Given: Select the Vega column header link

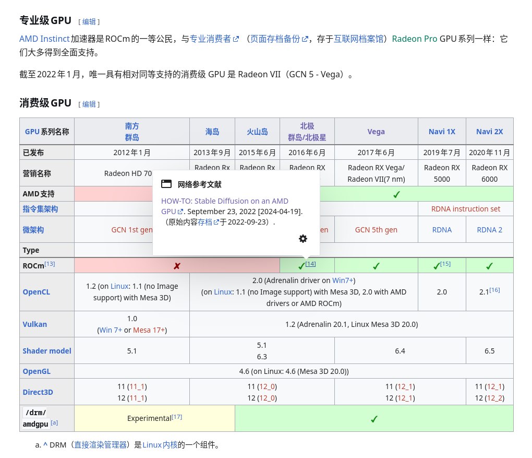Looking at the screenshot, I should pyautogui.click(x=376, y=132).
